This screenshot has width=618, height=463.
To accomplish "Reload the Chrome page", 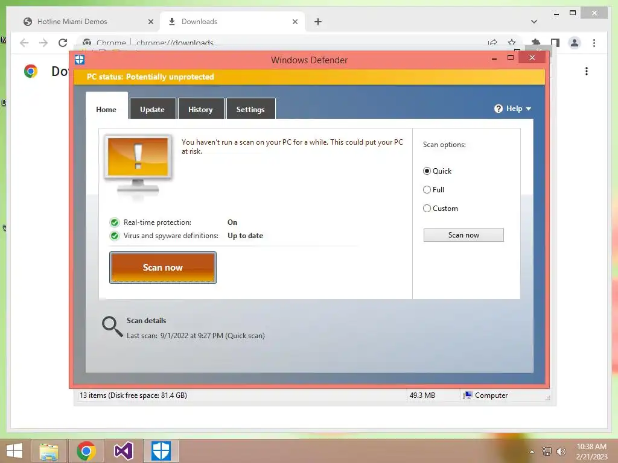I will (x=63, y=43).
